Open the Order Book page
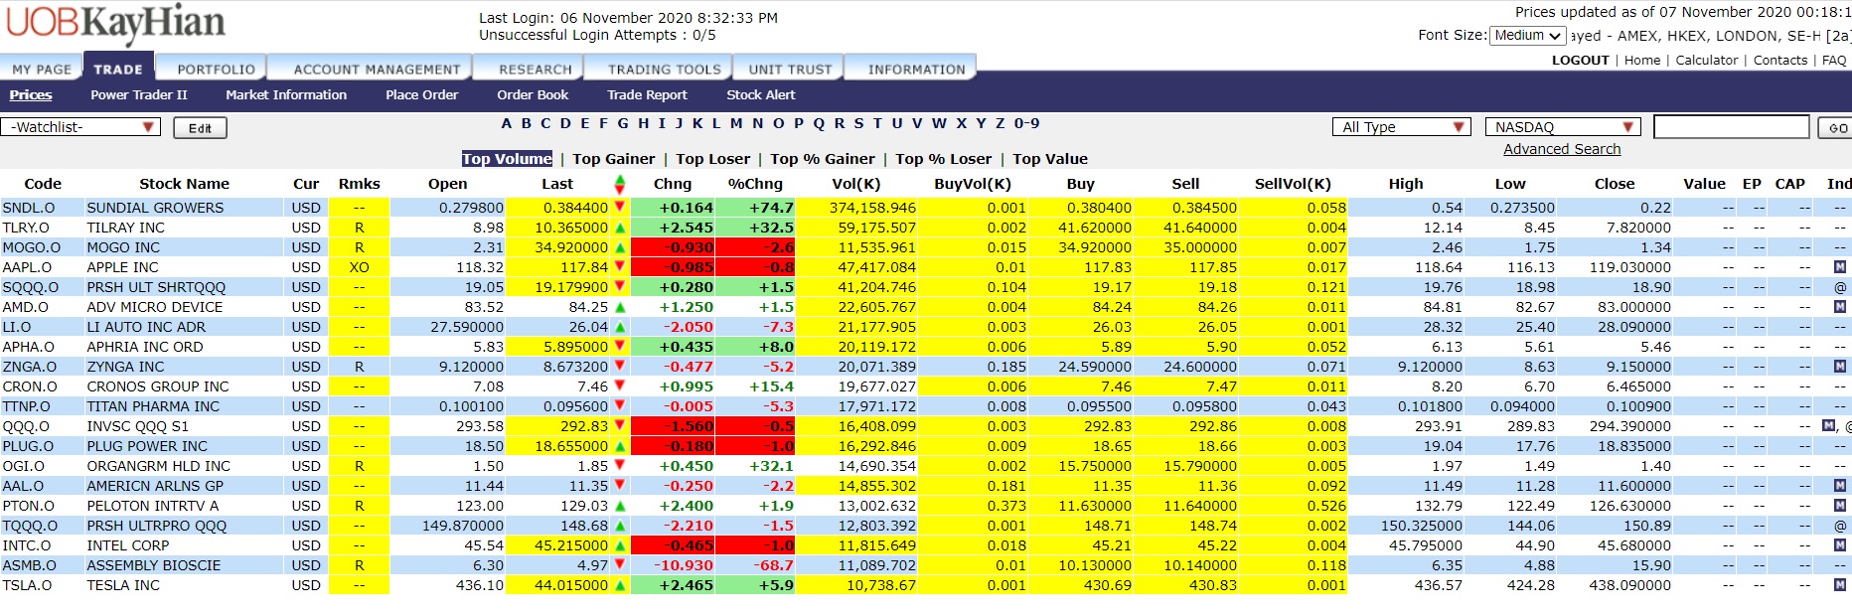 tap(533, 95)
